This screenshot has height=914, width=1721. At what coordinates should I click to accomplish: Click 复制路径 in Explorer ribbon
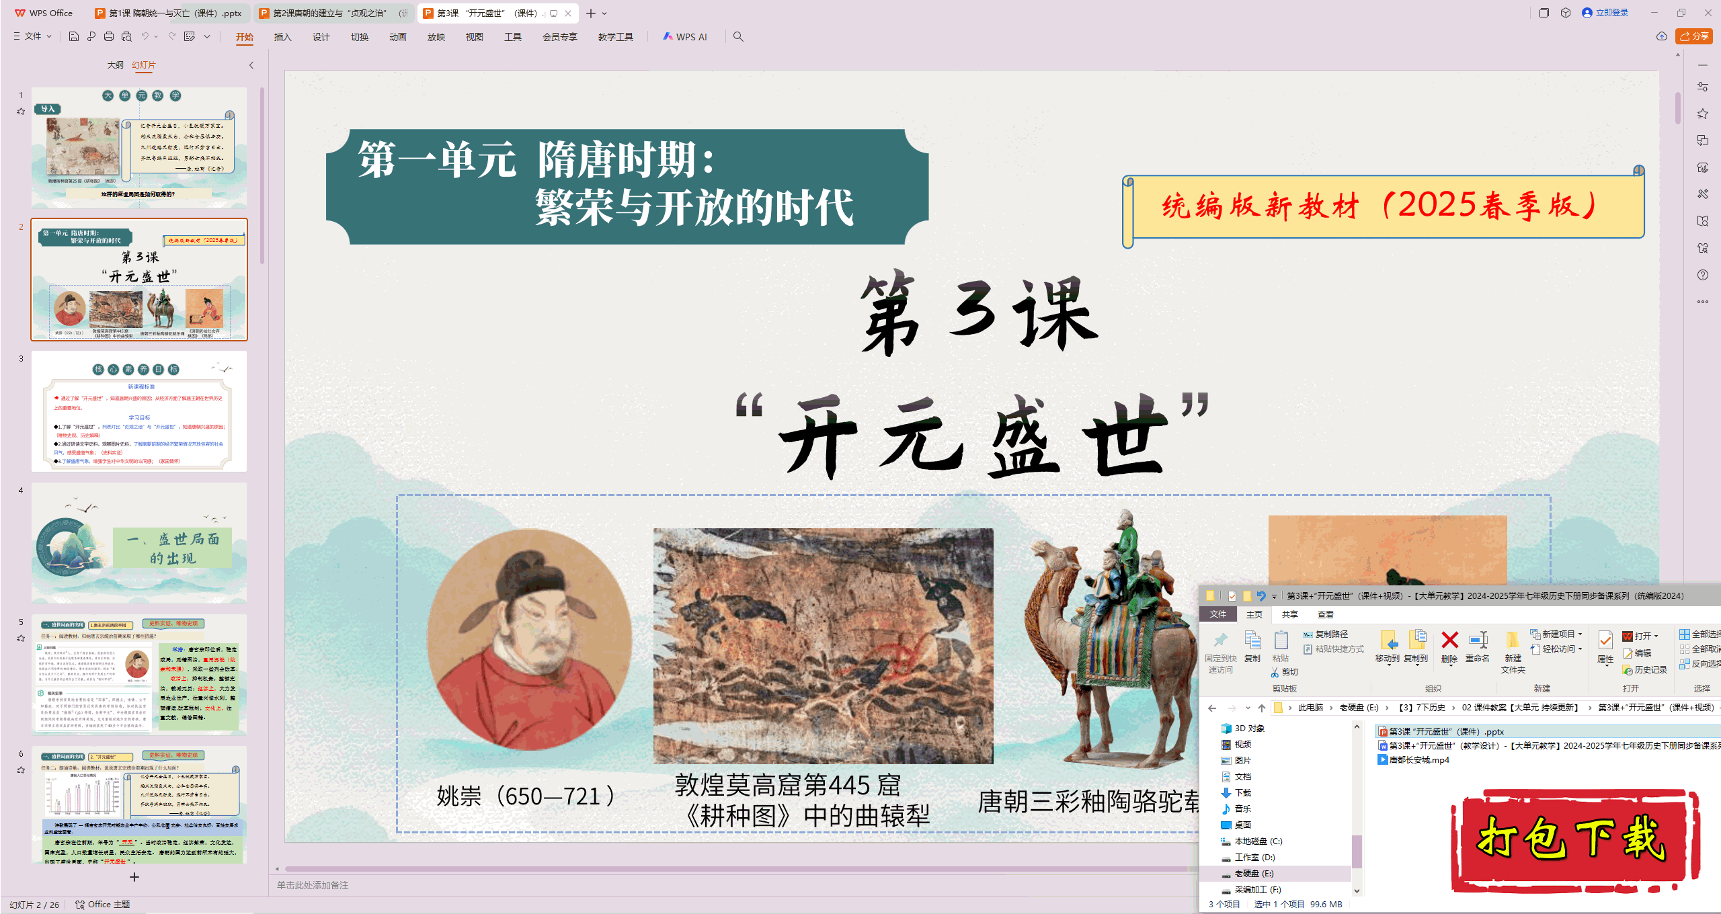1325,634
